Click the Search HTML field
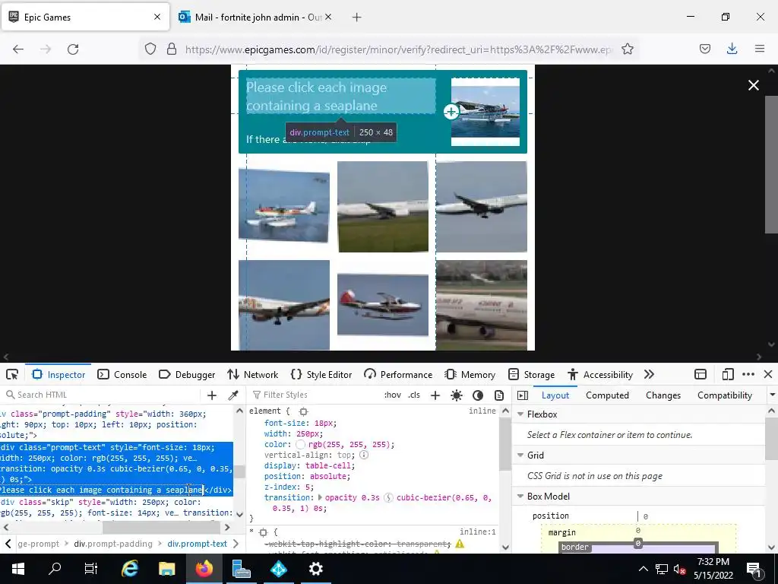Viewport: 778px width, 584px height. point(102,395)
